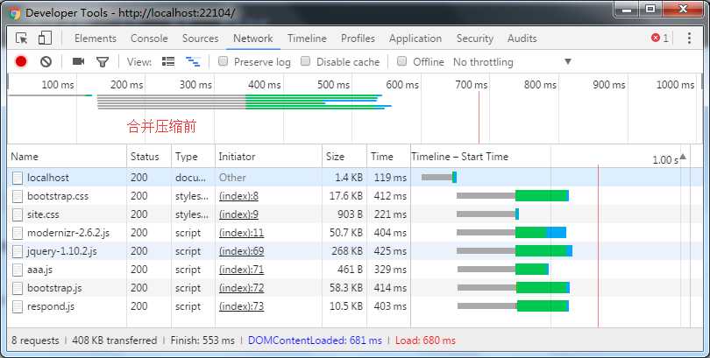The width and height of the screenshot is (710, 358).
Task: Clear the network log
Action: point(46,61)
